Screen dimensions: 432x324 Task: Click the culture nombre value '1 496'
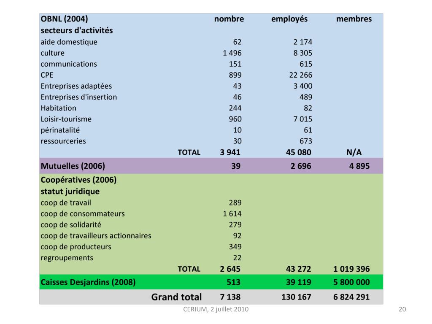click(232, 53)
